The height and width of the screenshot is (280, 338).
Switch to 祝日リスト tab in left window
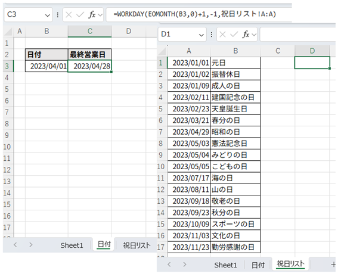[137, 245]
